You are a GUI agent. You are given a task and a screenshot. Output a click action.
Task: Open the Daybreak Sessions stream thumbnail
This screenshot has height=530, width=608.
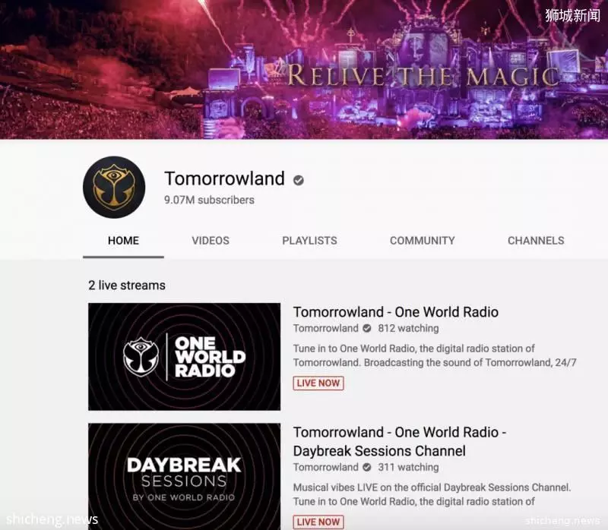[184, 477]
